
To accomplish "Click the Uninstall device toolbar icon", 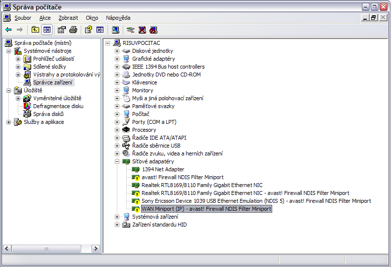I will pos(142,30).
